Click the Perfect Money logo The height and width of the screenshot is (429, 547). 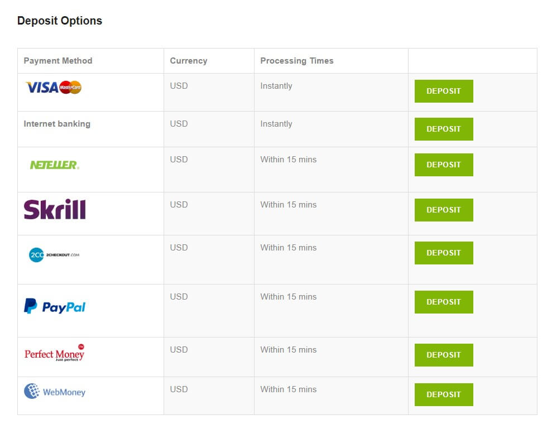pos(55,353)
